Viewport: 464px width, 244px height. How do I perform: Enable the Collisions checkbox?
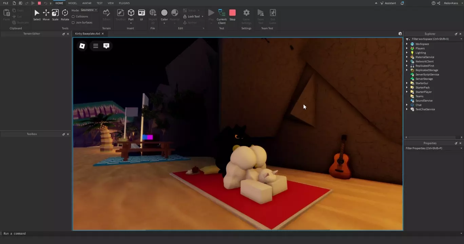coord(73,17)
